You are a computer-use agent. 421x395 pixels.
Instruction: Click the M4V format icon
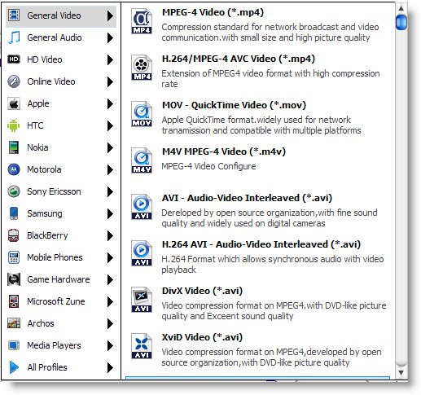point(142,160)
